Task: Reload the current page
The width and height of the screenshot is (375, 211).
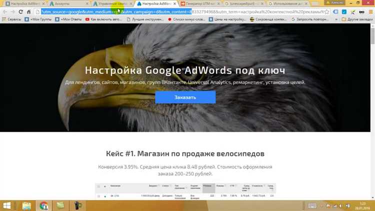Action: [21, 12]
